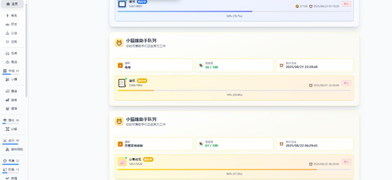Click clock icon beside 2025/08/23 01:10:20
392x180 pixels.
(311, 6)
